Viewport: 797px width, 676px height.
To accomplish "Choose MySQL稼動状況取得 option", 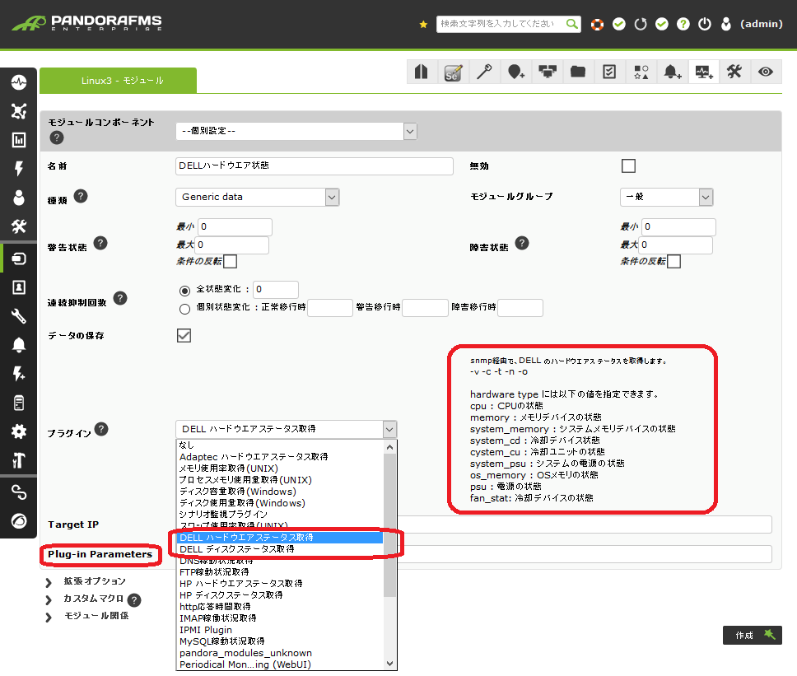I will pyautogui.click(x=280, y=641).
